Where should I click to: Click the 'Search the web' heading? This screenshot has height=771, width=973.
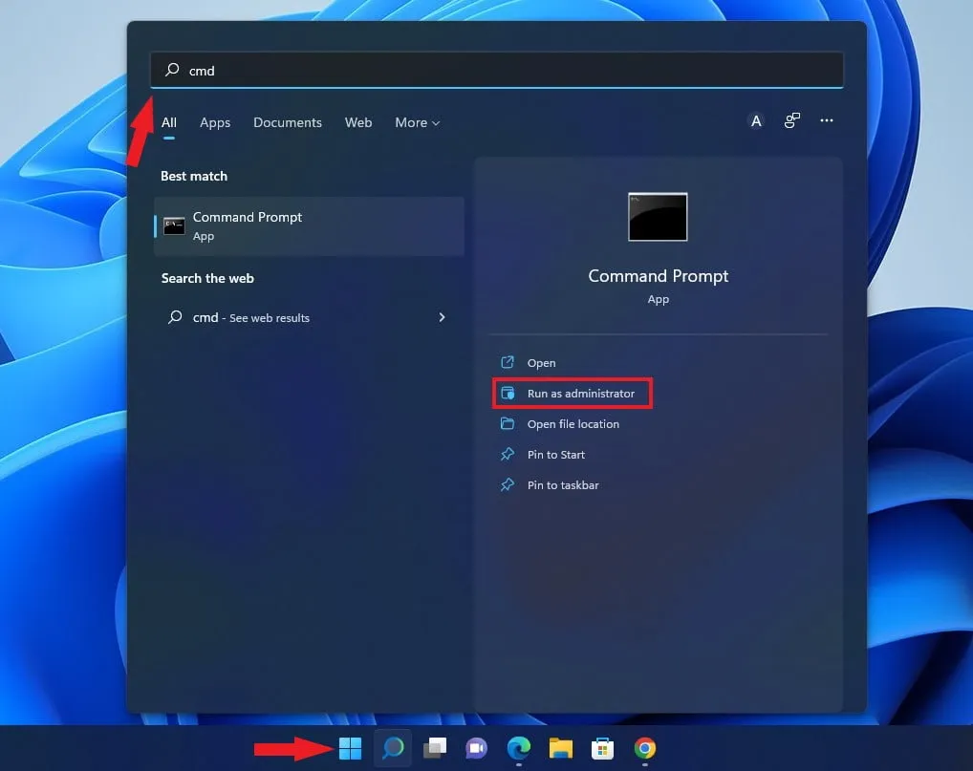pyautogui.click(x=207, y=279)
